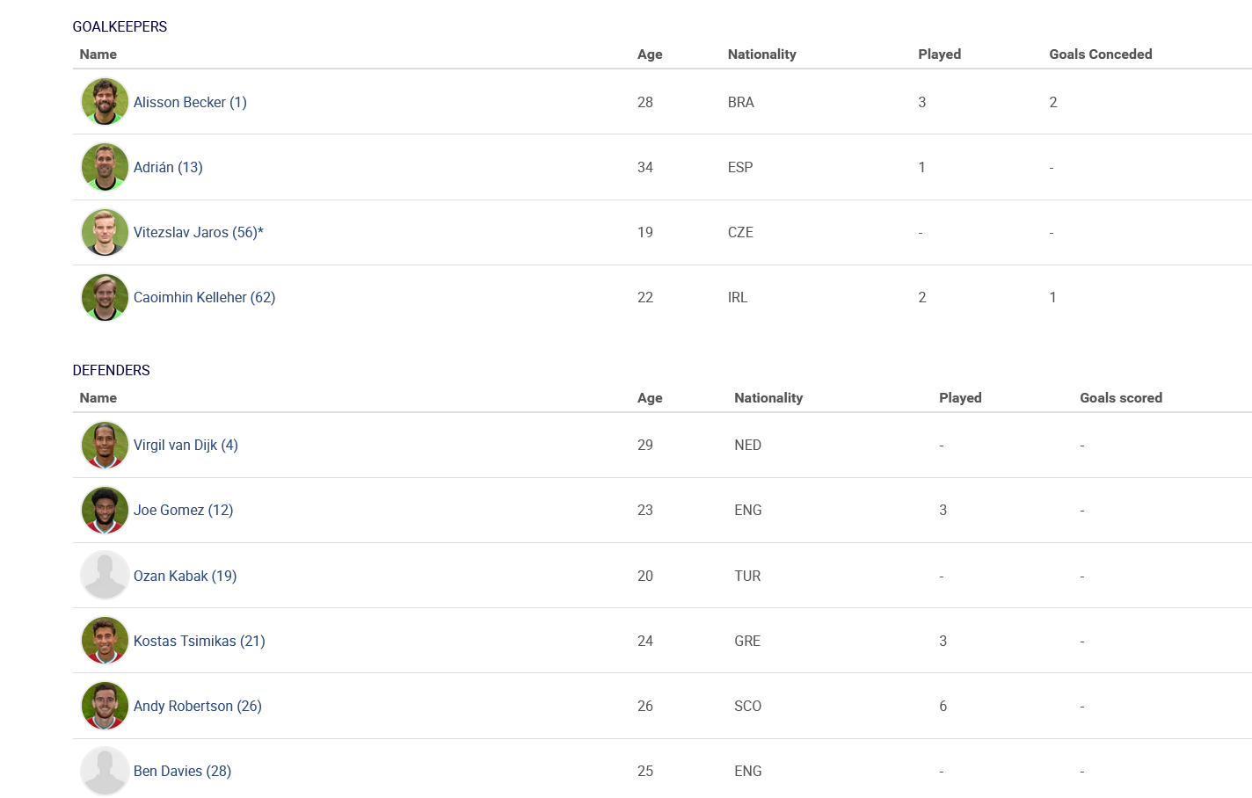The image size is (1252, 798).
Task: Open Joe Gomez's avatar picture
Action: 105,510
